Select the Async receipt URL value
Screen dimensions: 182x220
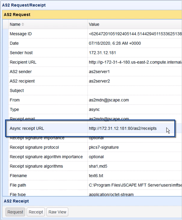pyautogui.click(x=123, y=128)
